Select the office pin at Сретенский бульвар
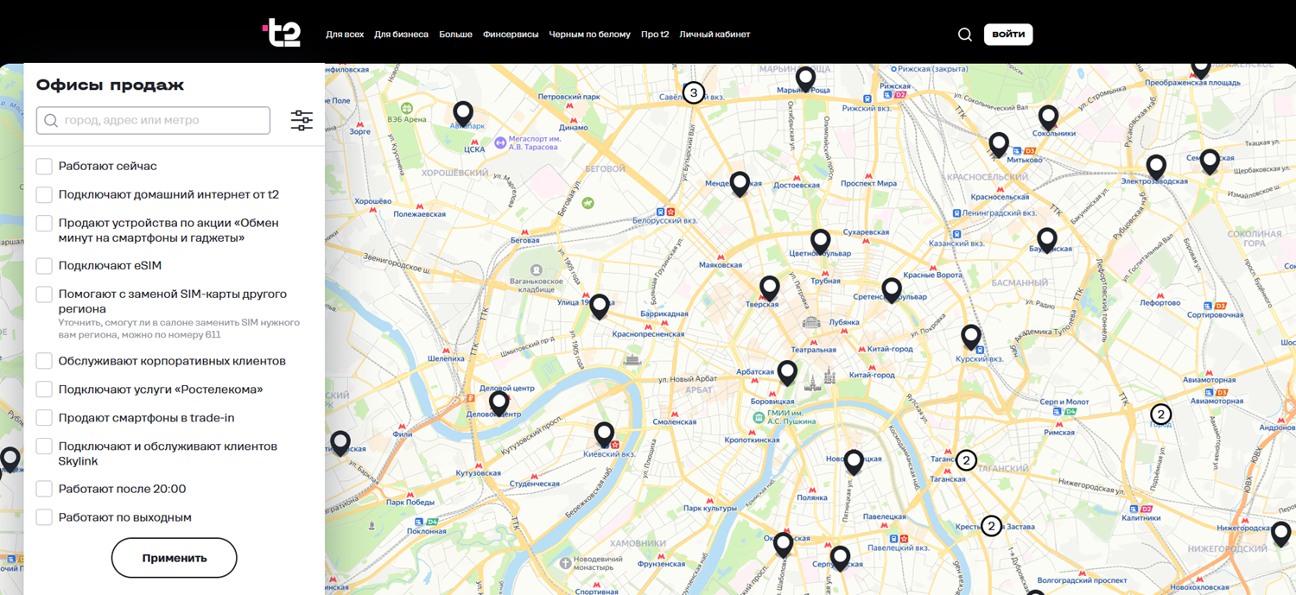Image resolution: width=1296 pixels, height=595 pixels. 892,290
